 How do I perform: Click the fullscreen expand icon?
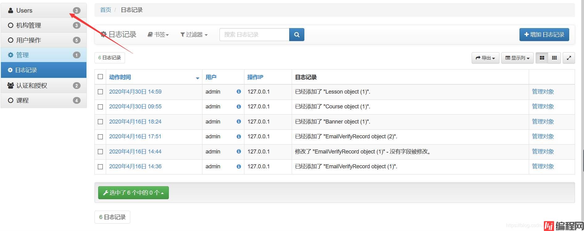pyautogui.click(x=569, y=58)
